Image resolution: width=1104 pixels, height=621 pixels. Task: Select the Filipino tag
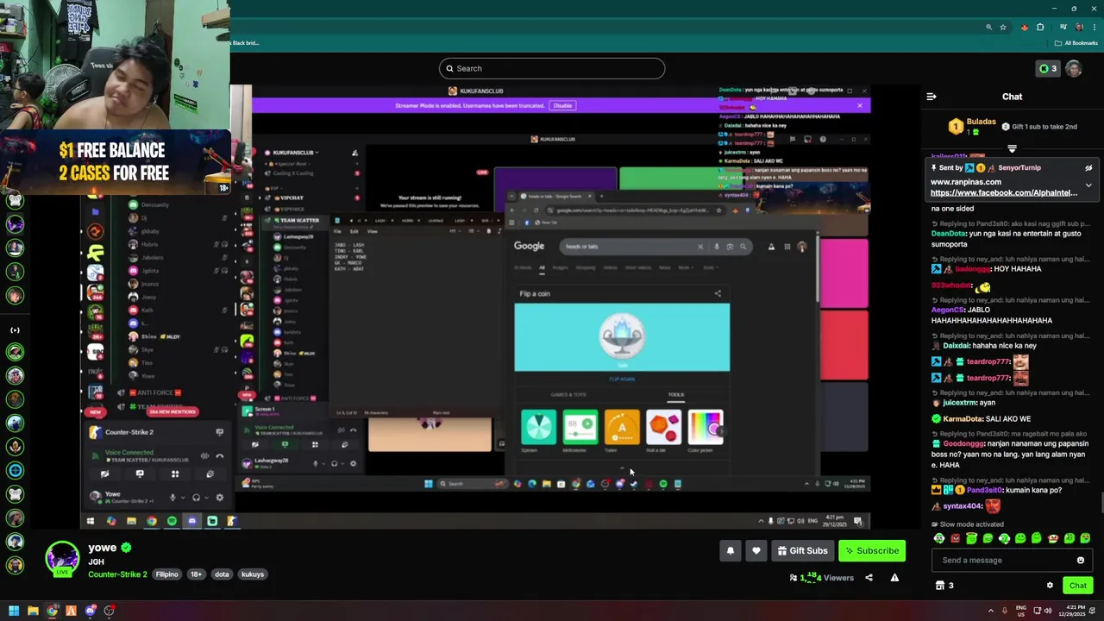(x=166, y=574)
